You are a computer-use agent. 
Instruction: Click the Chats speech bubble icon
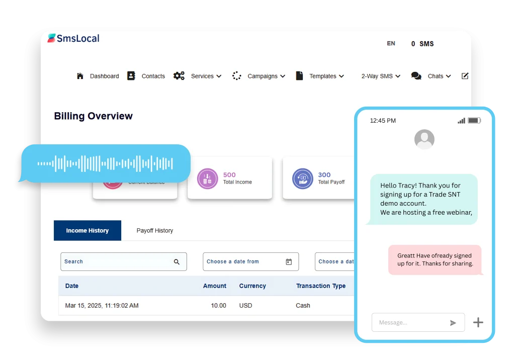pyautogui.click(x=416, y=76)
